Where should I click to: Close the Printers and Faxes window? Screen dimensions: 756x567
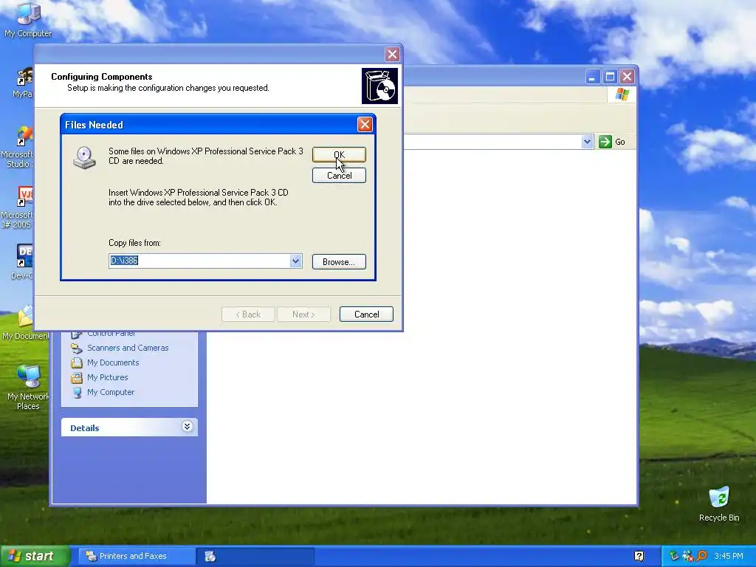click(x=627, y=77)
